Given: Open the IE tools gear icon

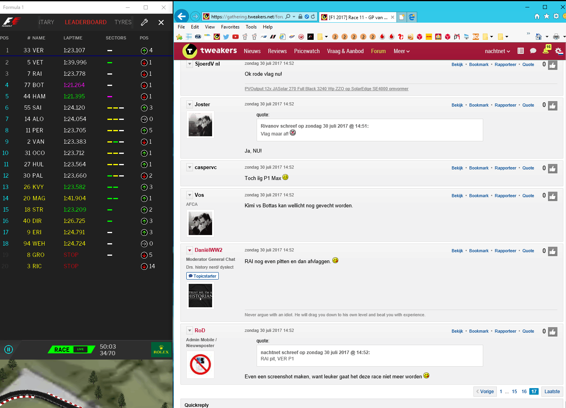Looking at the screenshot, I should 556,16.
